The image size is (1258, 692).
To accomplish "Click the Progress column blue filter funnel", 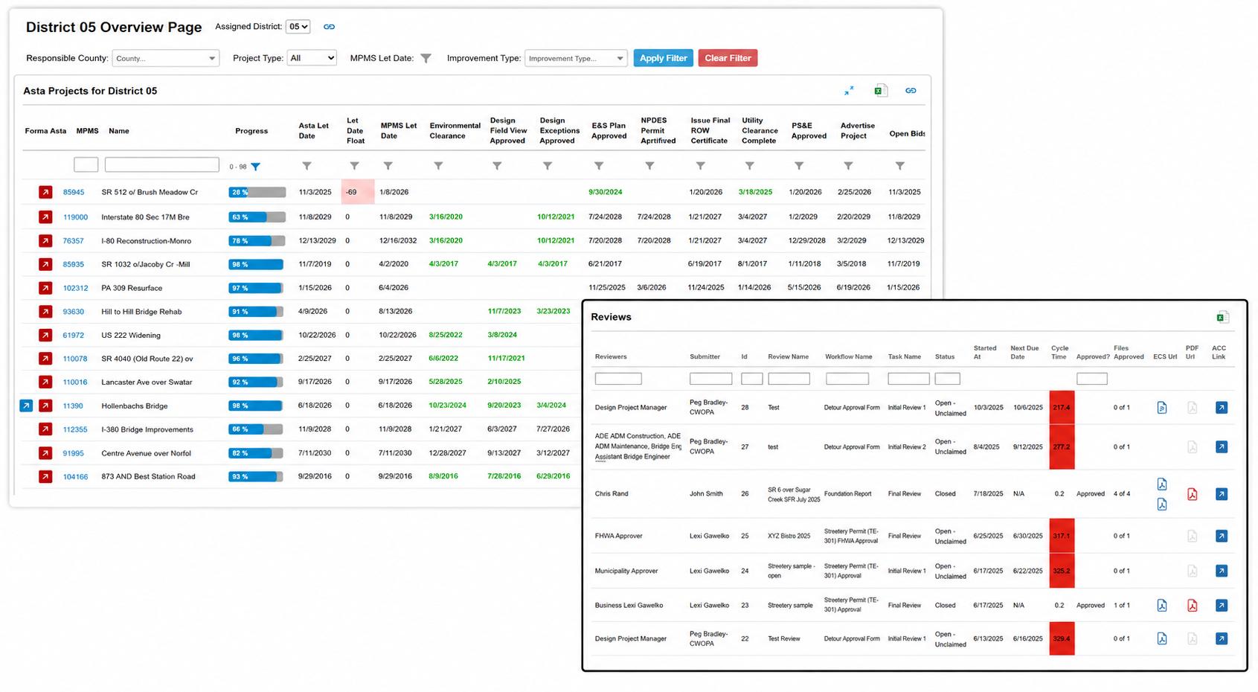I will (x=256, y=167).
